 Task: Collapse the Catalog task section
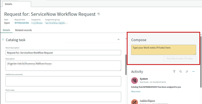pos(118,39)
